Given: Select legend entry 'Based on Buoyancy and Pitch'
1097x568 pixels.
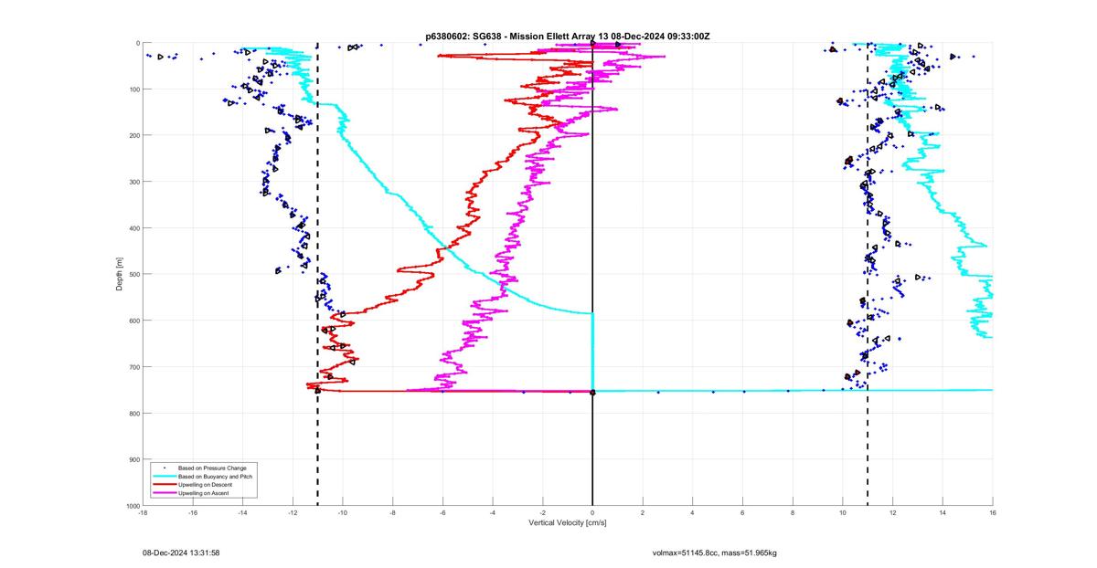Looking at the screenshot, I should click(216, 476).
